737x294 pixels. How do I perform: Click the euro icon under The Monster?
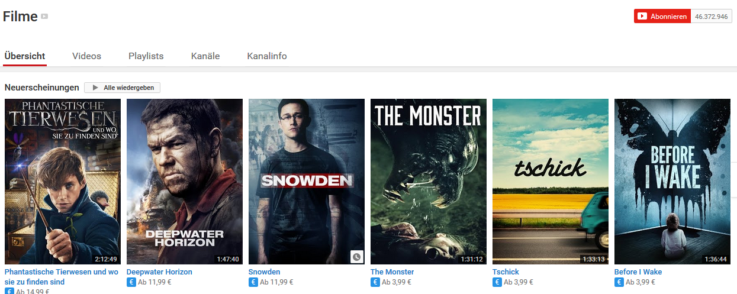point(376,282)
